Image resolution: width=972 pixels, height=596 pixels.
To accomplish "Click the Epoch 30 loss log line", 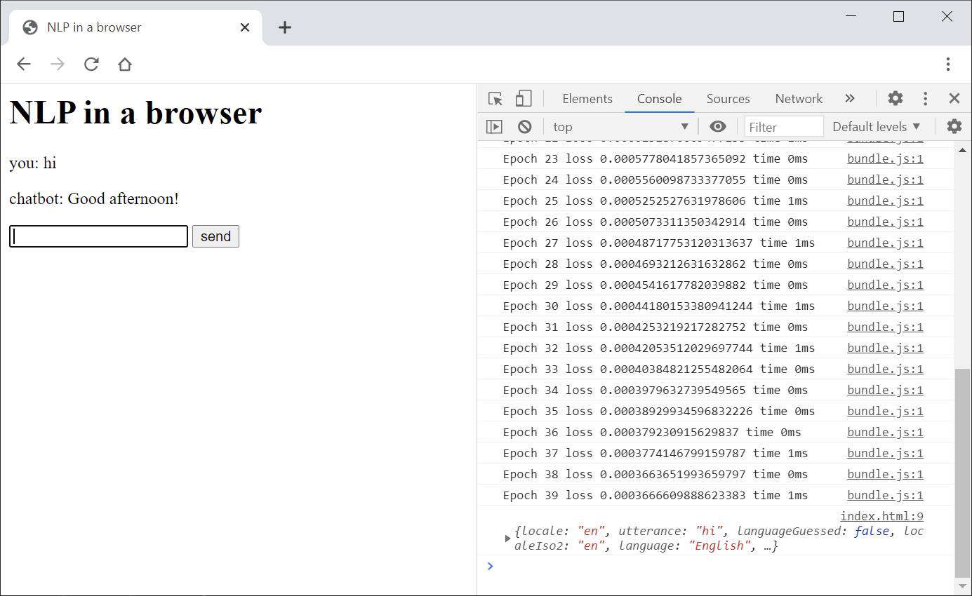I will pos(659,306).
